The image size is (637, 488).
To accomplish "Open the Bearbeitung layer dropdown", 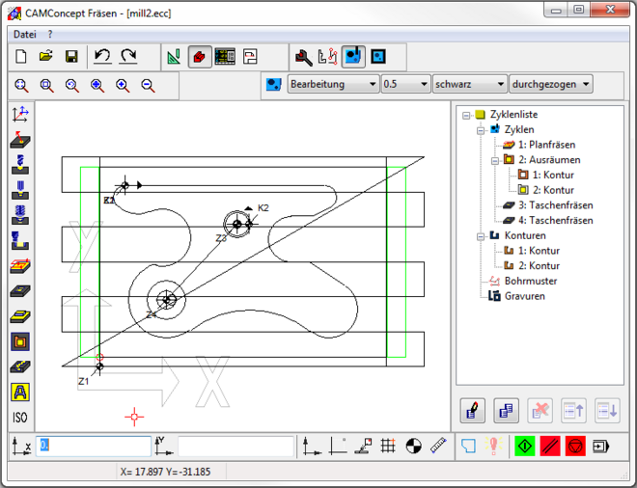I will pyautogui.click(x=333, y=85).
